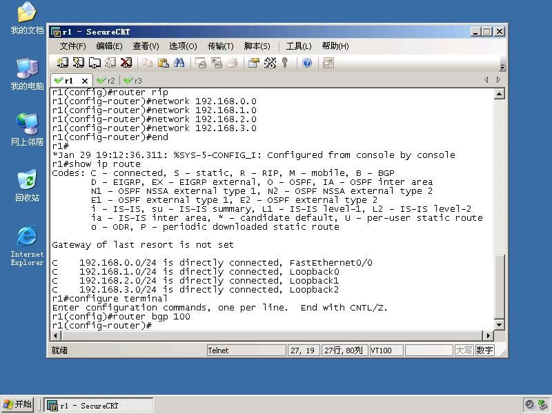Click the 27行, 80列 status field
Image resolution: width=552 pixels, height=414 pixels.
pyautogui.click(x=345, y=351)
